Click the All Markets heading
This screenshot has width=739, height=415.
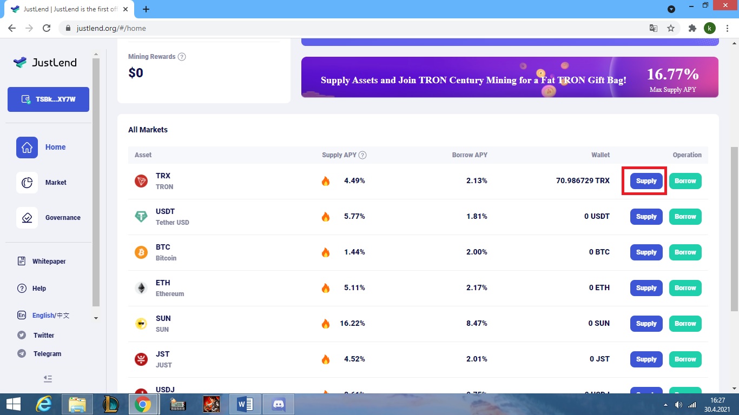(x=148, y=130)
